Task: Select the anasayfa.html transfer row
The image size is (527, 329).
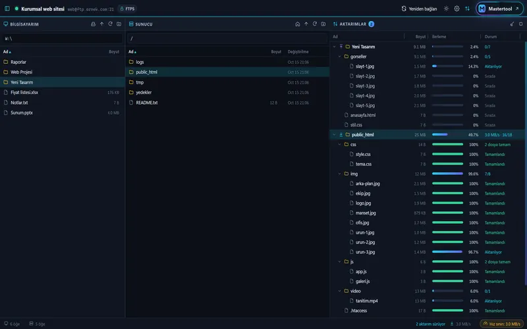Action: pyautogui.click(x=427, y=115)
